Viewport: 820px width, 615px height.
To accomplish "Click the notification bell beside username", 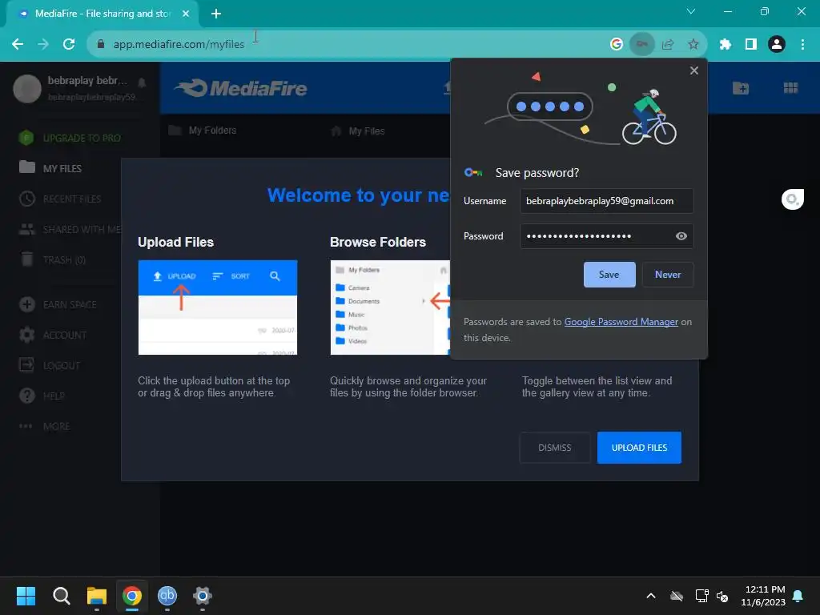I will 142,82.
